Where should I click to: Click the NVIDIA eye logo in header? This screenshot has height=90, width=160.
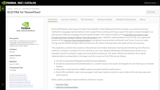click(x=3, y=3)
